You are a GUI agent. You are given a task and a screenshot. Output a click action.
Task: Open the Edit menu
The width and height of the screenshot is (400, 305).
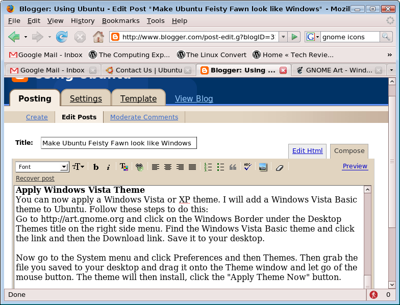[34, 20]
